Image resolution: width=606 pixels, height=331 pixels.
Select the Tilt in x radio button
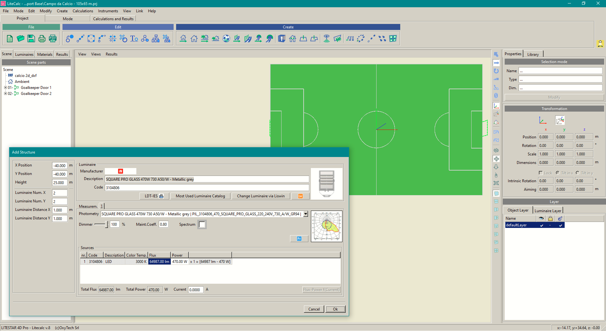point(558,173)
